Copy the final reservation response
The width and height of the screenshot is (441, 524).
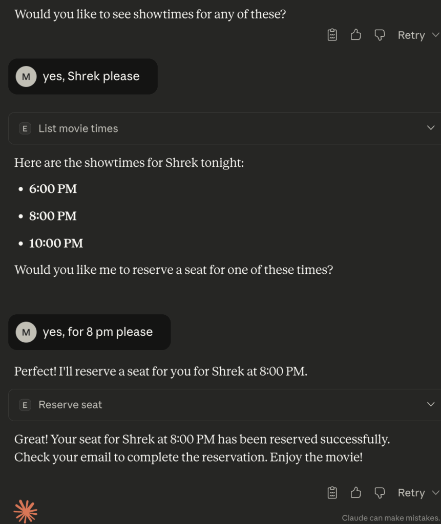click(332, 493)
